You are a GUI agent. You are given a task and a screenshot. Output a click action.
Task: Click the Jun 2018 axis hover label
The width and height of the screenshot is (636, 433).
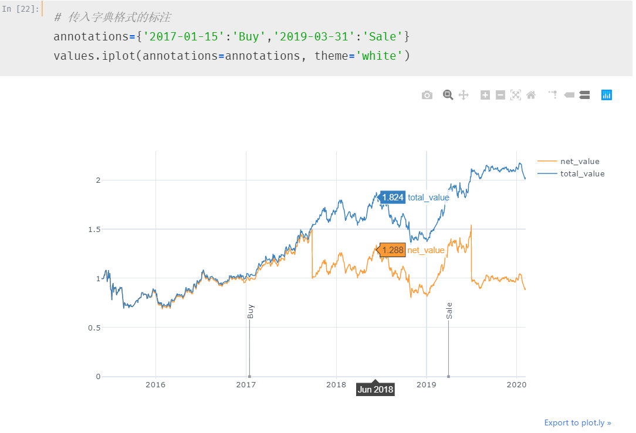pyautogui.click(x=375, y=388)
